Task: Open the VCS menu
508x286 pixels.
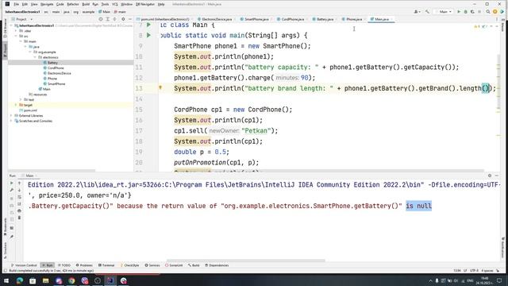Action: [x=114, y=4]
